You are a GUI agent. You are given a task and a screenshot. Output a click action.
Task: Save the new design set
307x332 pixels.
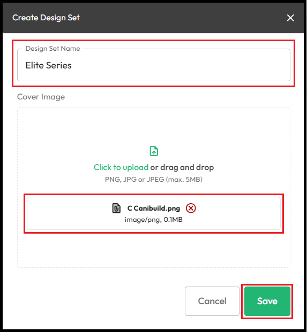(x=267, y=301)
